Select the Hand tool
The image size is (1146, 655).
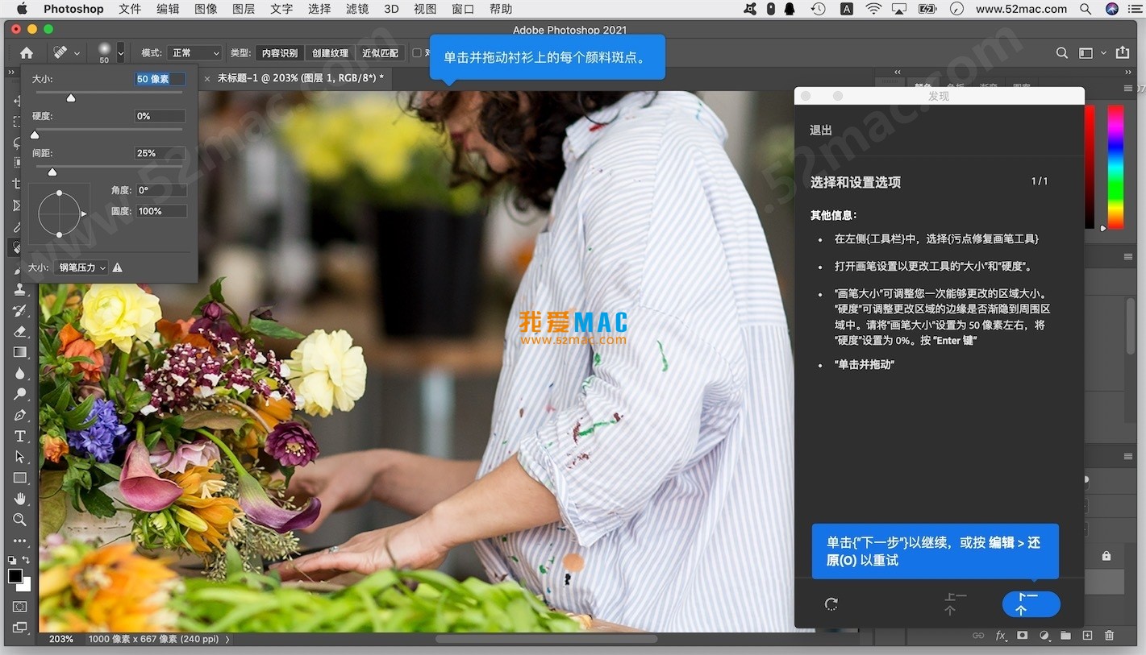coord(20,499)
